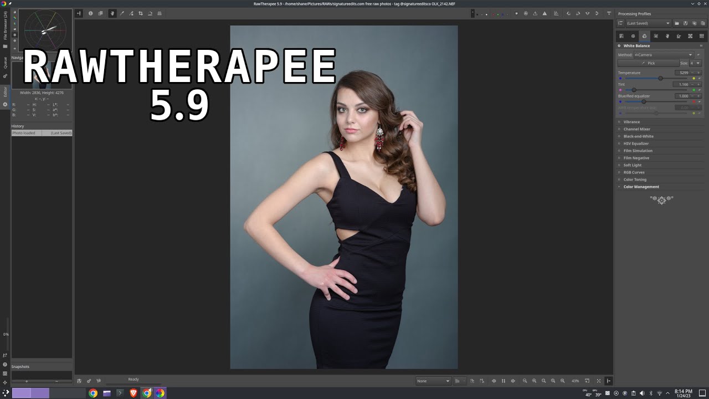Select the white balance picker eyedropper tool
This screenshot has width=709, height=399.
[122, 13]
